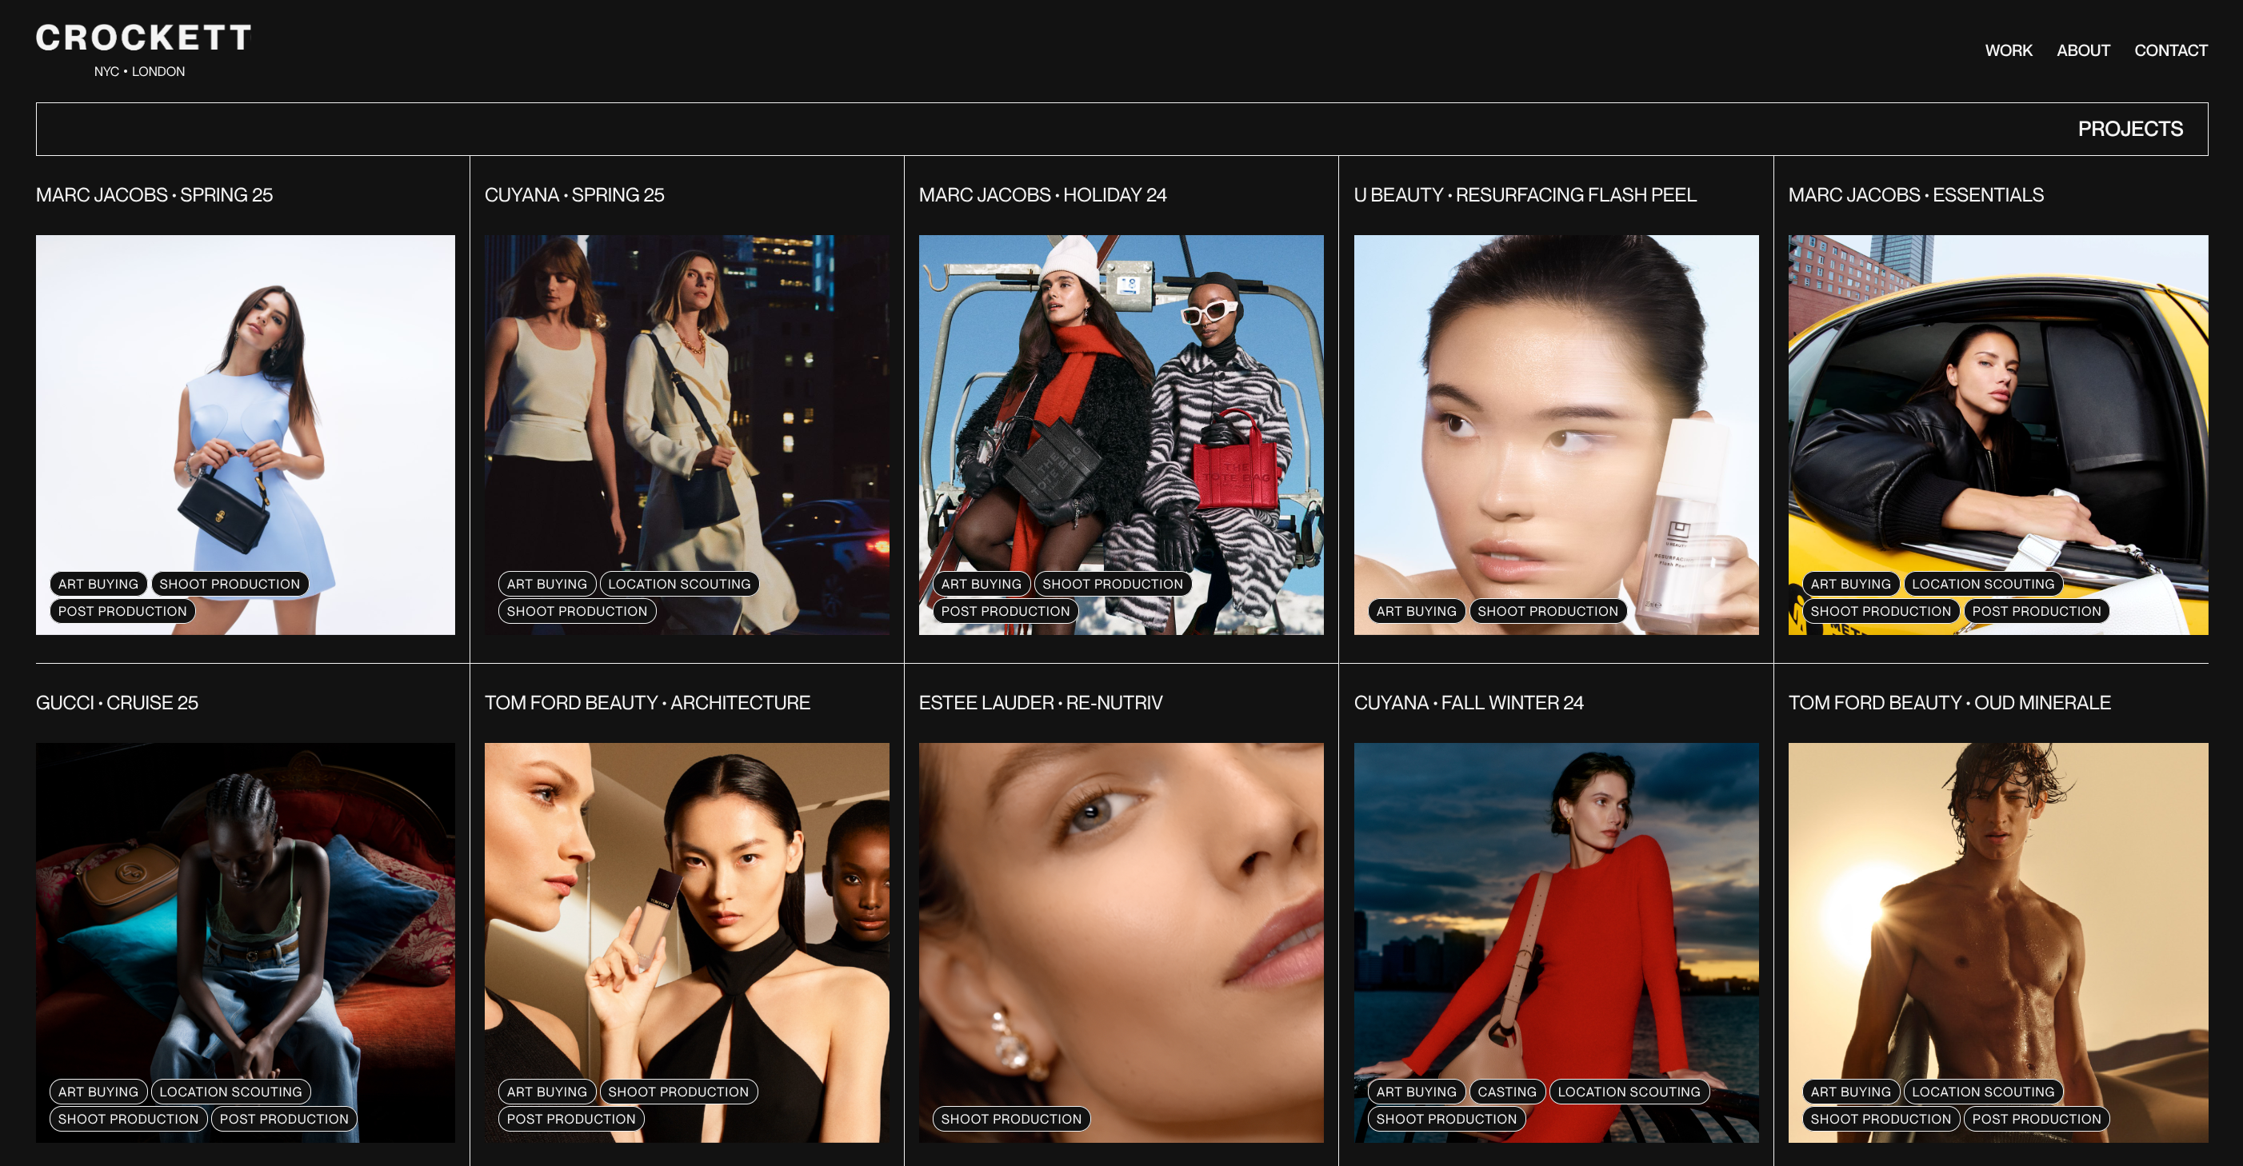This screenshot has height=1166, width=2243.
Task: Click Shoot Production tag on U Beauty card
Action: [x=1548, y=611]
